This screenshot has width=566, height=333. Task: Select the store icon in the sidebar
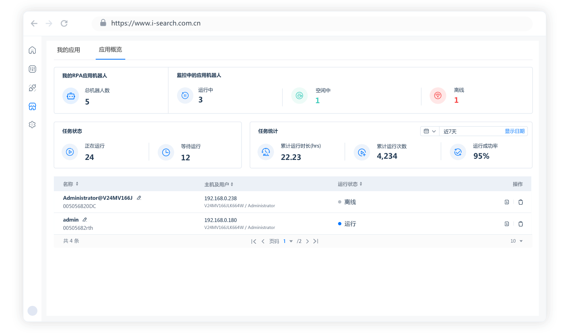click(x=32, y=106)
